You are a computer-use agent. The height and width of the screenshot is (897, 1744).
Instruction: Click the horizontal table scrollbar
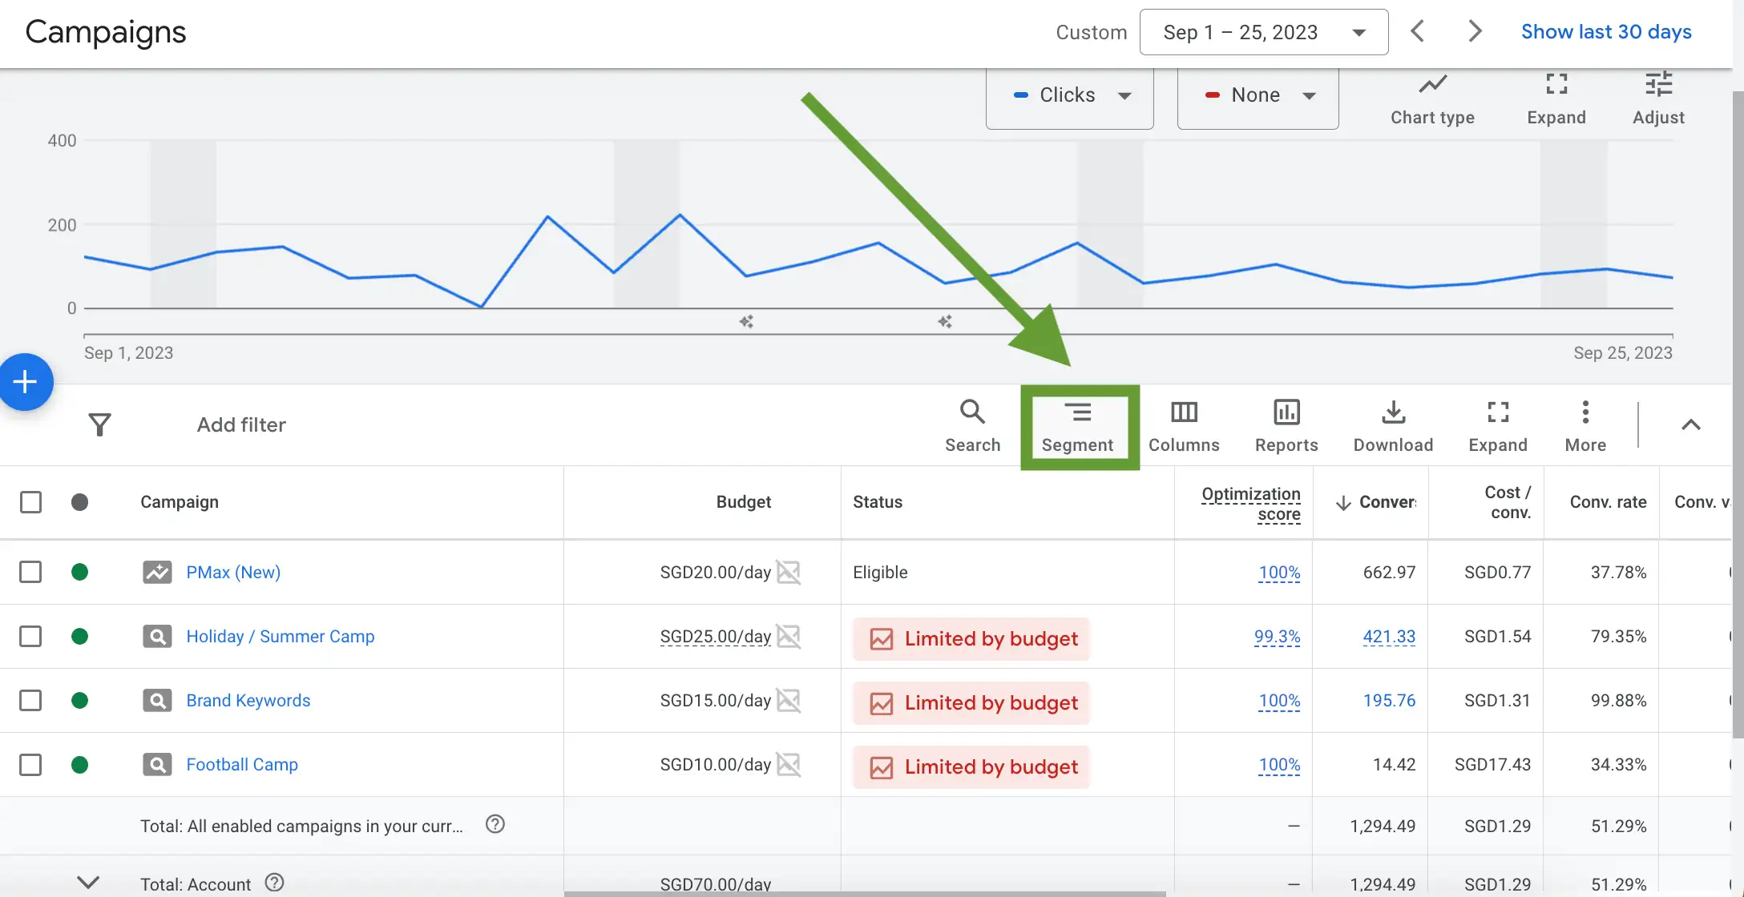865,894
